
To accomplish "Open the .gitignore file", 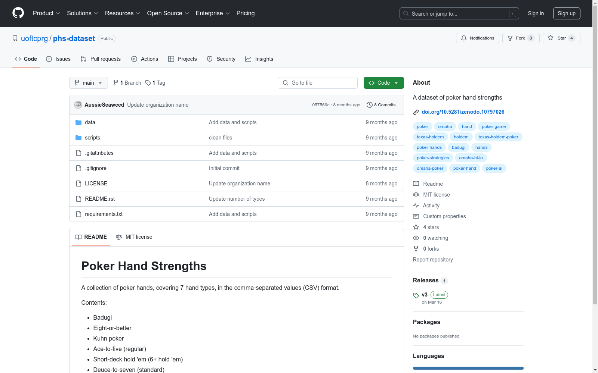I will click(x=96, y=168).
